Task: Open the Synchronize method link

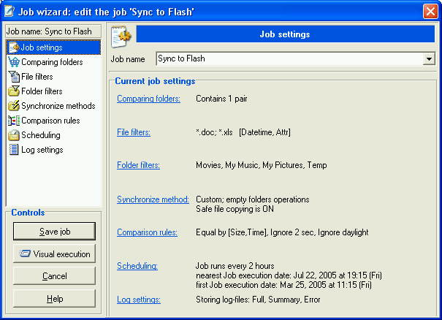Action: (153, 199)
